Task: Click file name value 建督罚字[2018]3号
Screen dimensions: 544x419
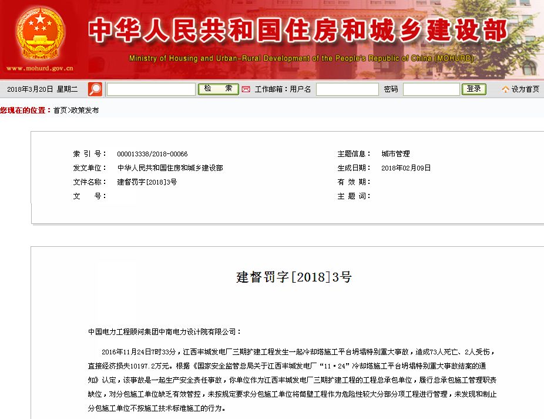Action: click(147, 182)
